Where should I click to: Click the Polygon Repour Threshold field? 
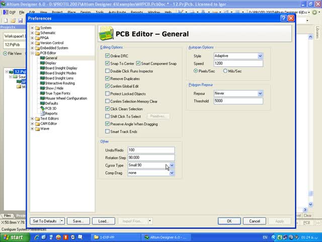pyautogui.click(x=238, y=101)
